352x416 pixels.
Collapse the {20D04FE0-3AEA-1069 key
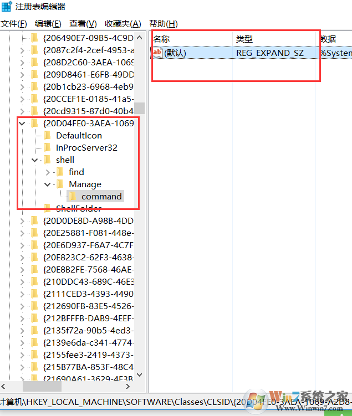coord(22,124)
